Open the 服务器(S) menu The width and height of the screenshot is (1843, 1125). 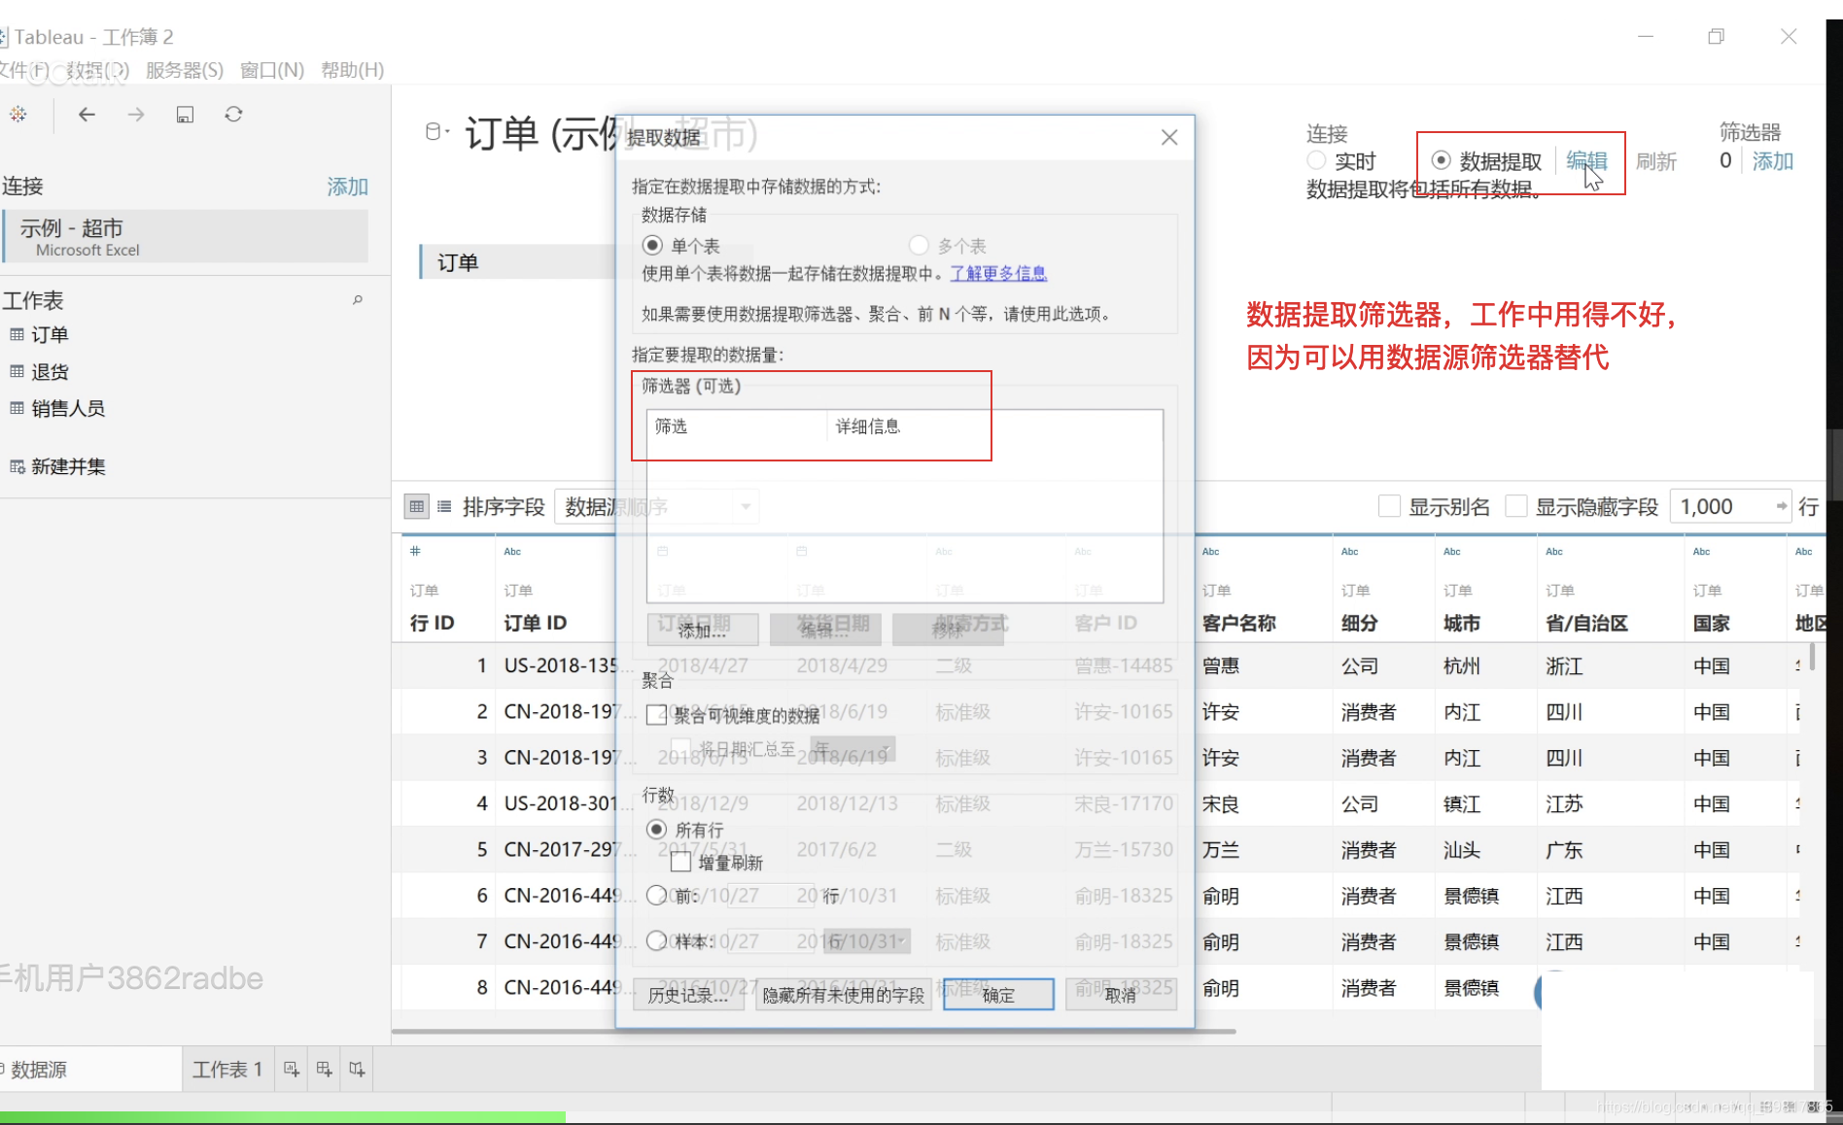pyautogui.click(x=185, y=70)
